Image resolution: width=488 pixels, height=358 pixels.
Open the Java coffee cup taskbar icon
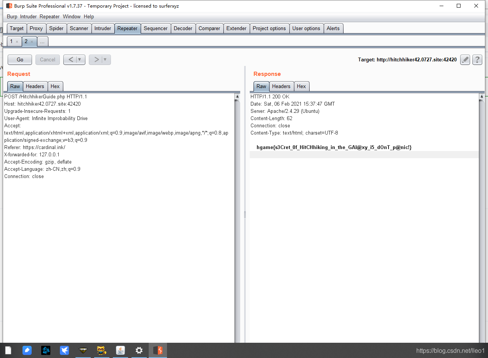pyautogui.click(x=120, y=350)
